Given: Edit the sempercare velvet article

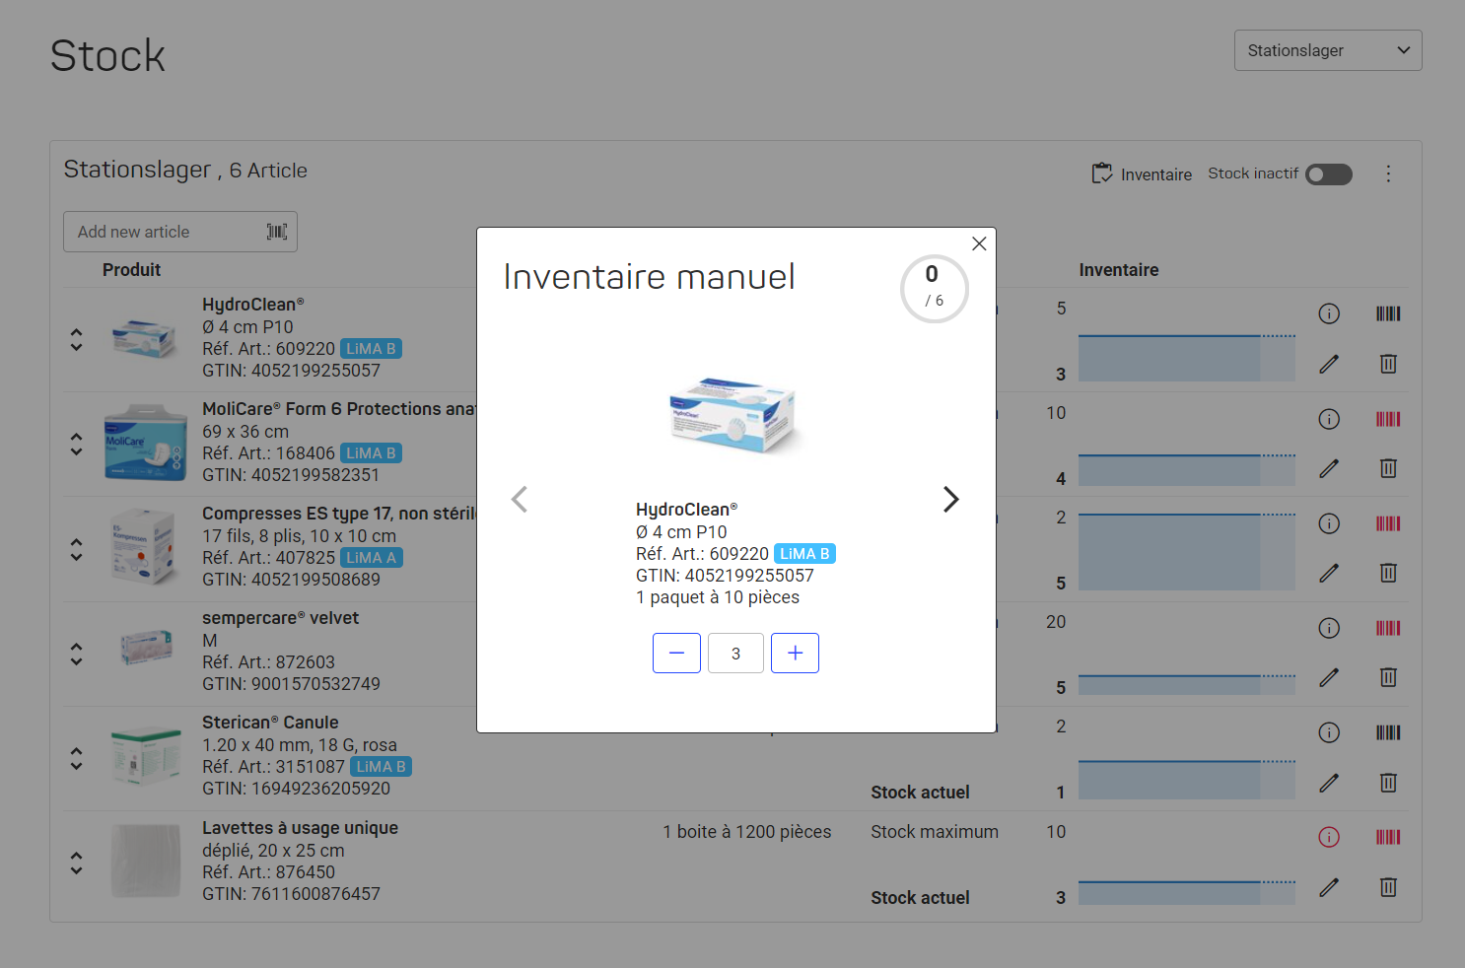Looking at the screenshot, I should (x=1329, y=677).
